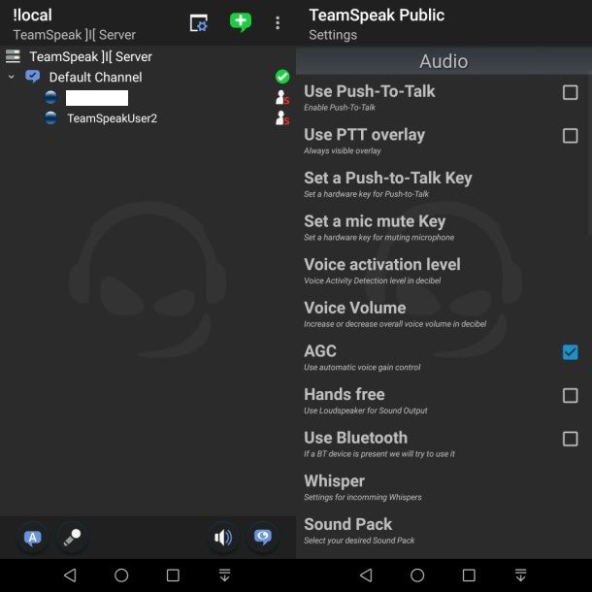
Task: Tap the Android home button under Settings
Action: pos(417,576)
